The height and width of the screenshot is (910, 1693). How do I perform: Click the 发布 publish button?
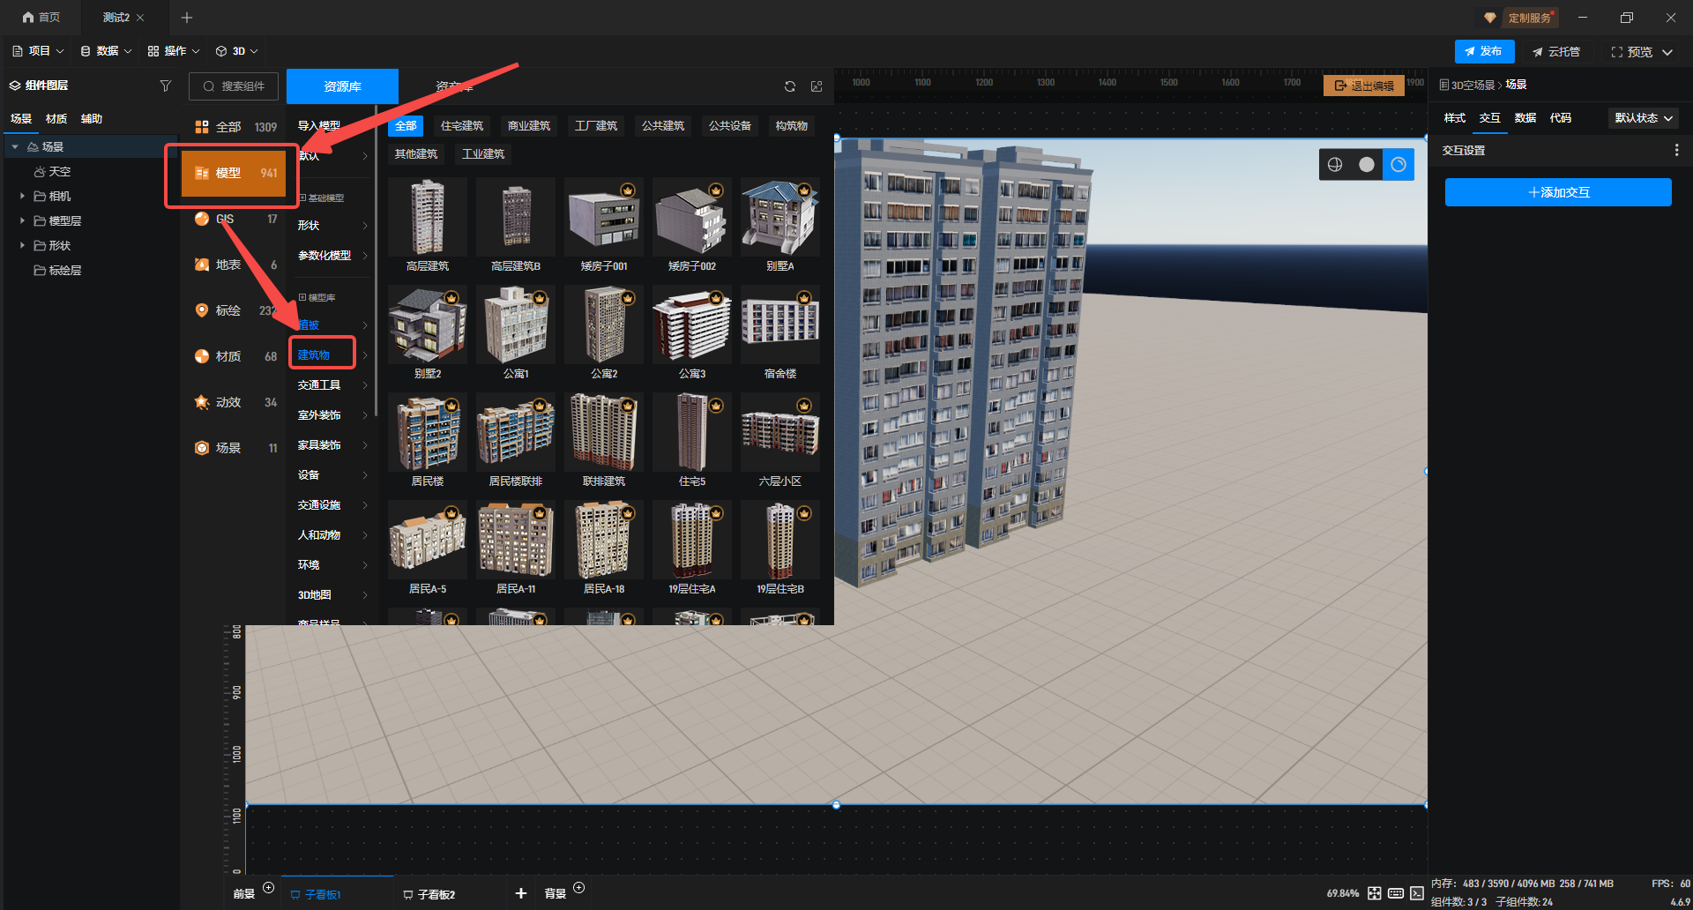(1484, 51)
